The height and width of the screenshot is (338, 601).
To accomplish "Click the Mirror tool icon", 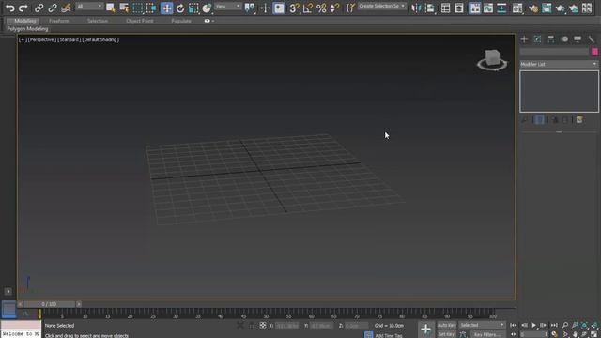I will click(x=416, y=8).
